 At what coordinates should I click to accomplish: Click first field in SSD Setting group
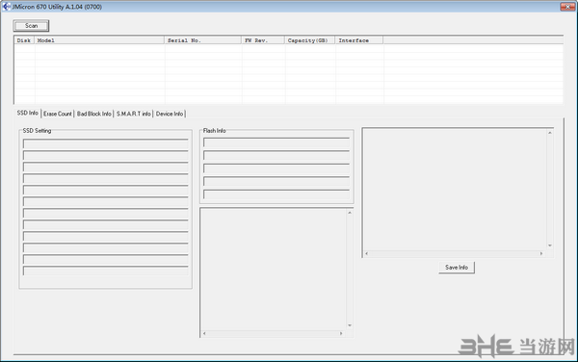(105, 143)
